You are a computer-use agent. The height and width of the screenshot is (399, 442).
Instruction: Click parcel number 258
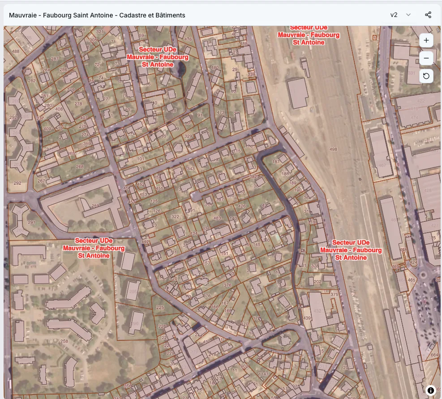click(x=64, y=341)
